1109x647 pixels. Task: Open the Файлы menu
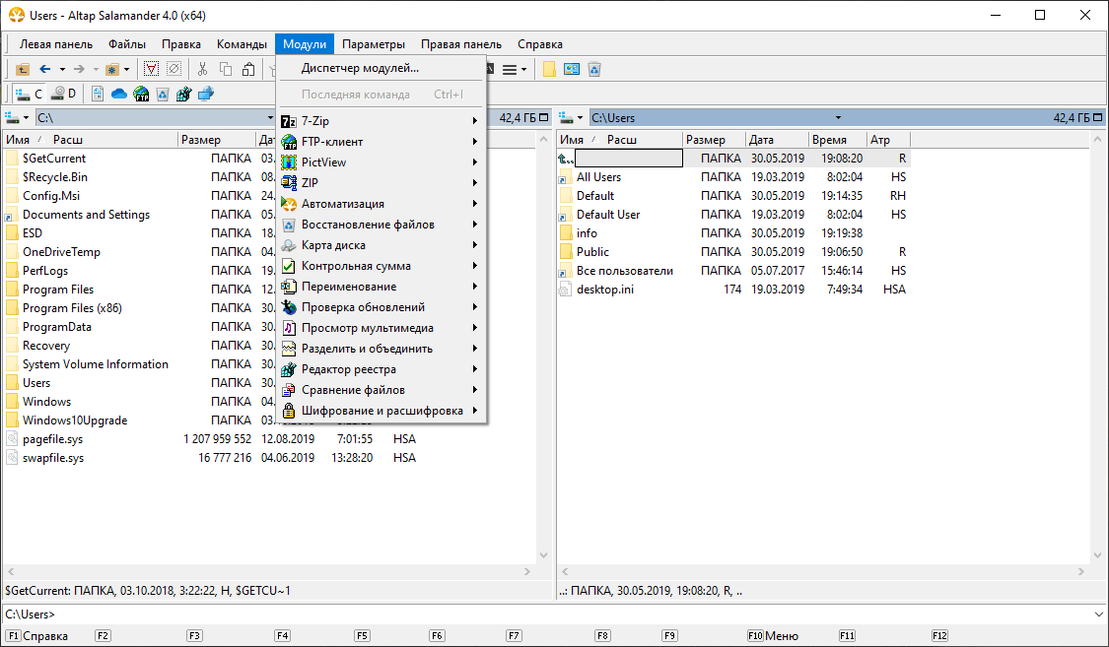[127, 43]
